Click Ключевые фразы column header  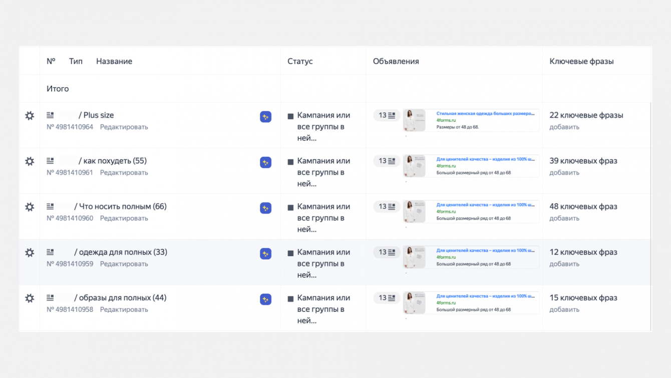coord(581,61)
